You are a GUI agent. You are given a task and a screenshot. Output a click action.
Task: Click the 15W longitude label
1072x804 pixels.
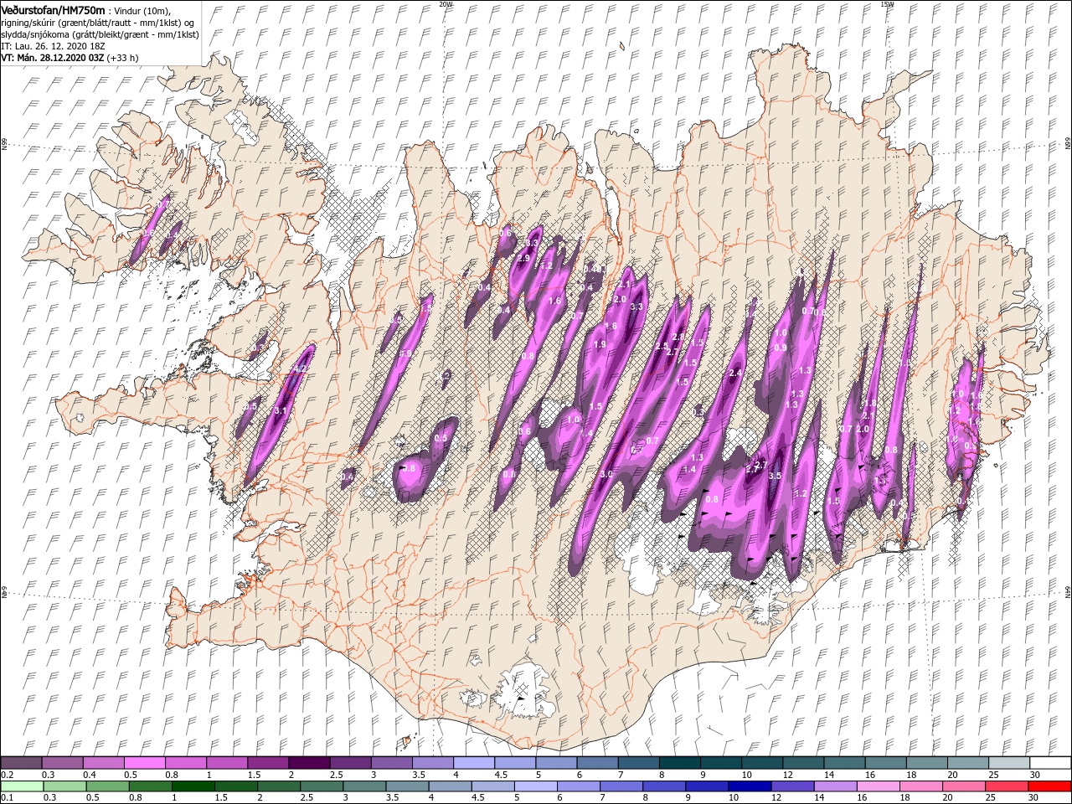(887, 4)
